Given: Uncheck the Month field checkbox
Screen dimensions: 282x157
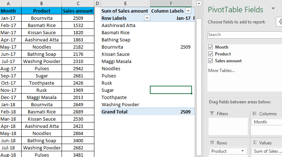Looking at the screenshot, I should 211,47.
